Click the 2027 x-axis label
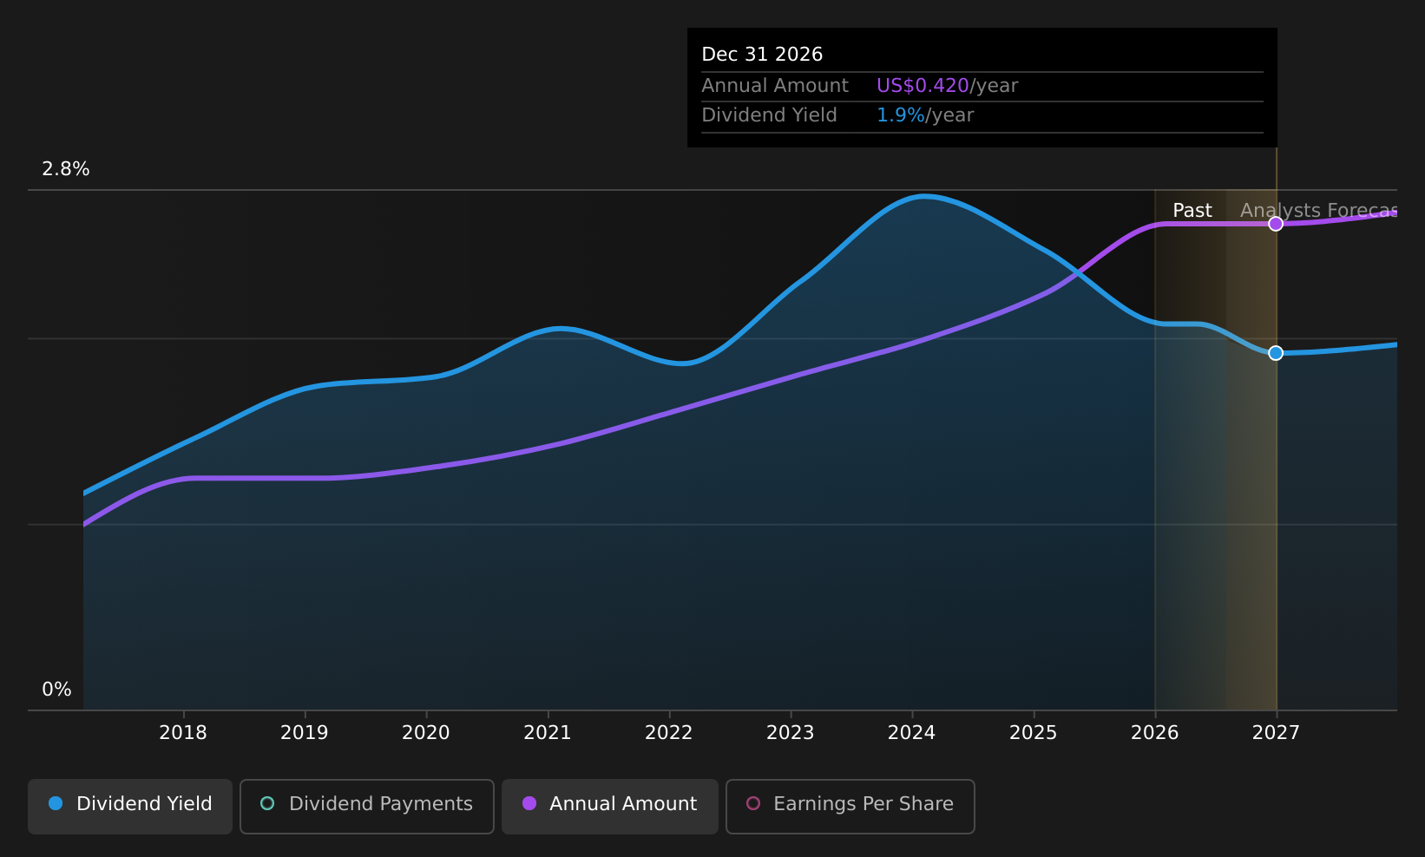Screen dimensions: 1425x857 pos(1276,733)
